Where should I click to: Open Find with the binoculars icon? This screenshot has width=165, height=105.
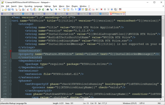coord(48,9)
